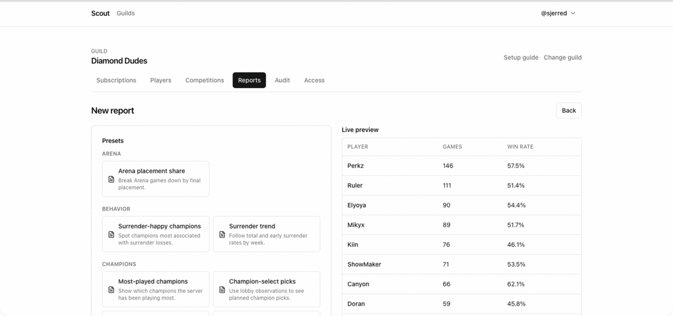673x316 pixels.
Task: Click the document icon on Most-played champions
Action: point(111,290)
